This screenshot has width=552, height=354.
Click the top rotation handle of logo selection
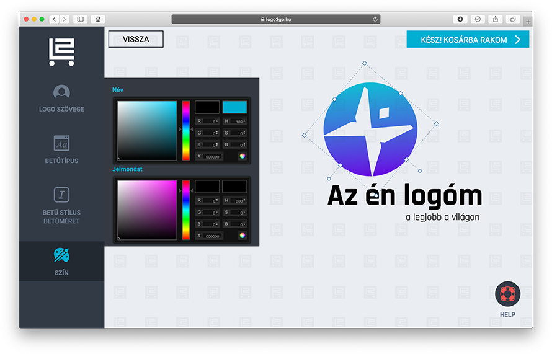point(365,63)
